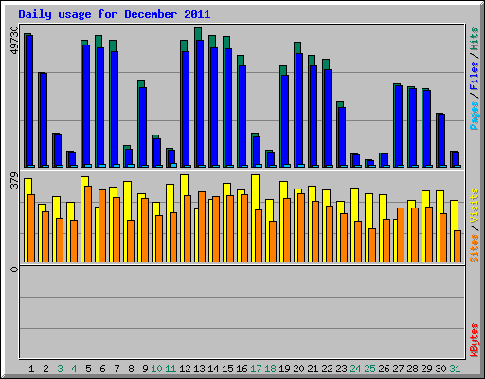The image size is (485, 379).
Task: Click day label '15' on the x-axis
Action: click(x=227, y=369)
